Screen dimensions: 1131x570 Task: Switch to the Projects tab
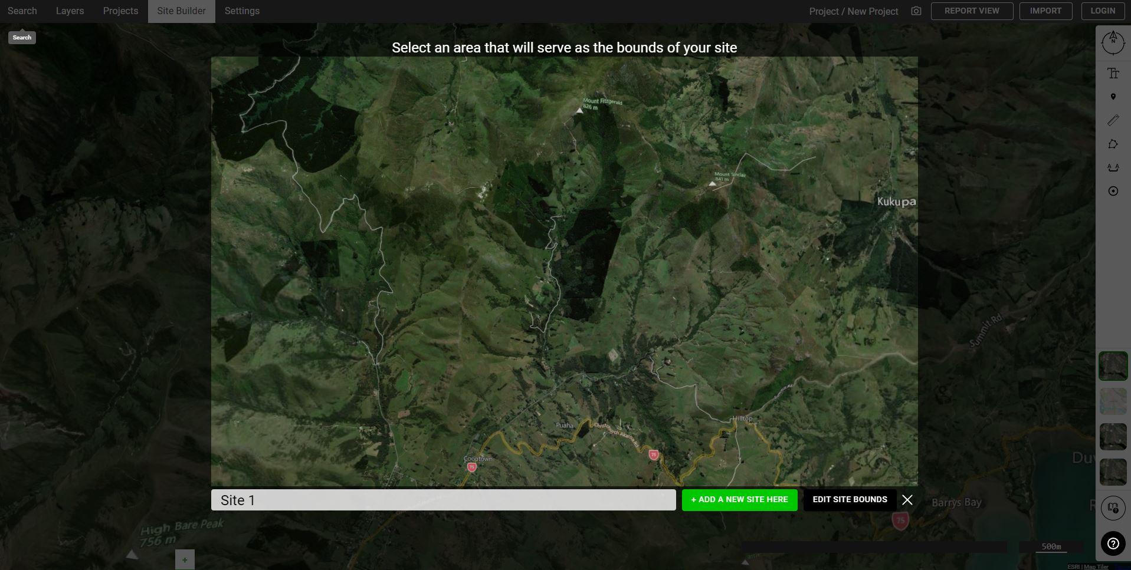(120, 11)
